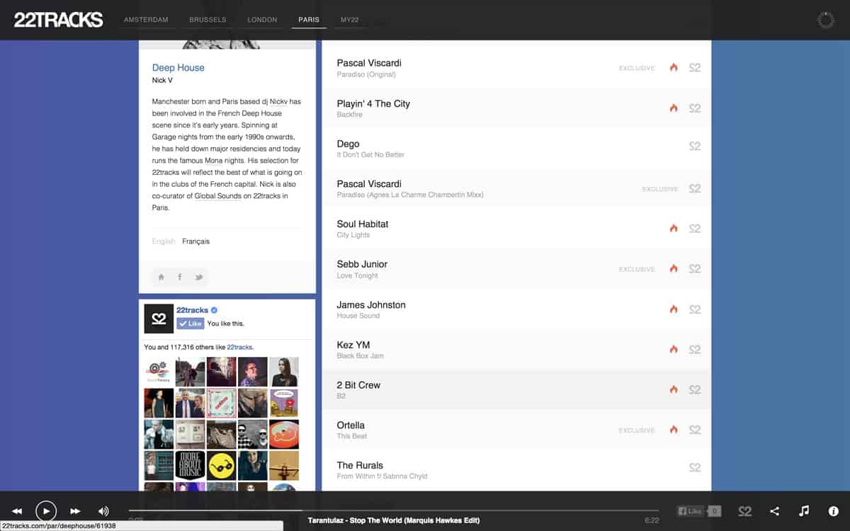This screenshot has width=850, height=531.
Task: Open the 22tracks Facebook page name link
Action: [192, 310]
